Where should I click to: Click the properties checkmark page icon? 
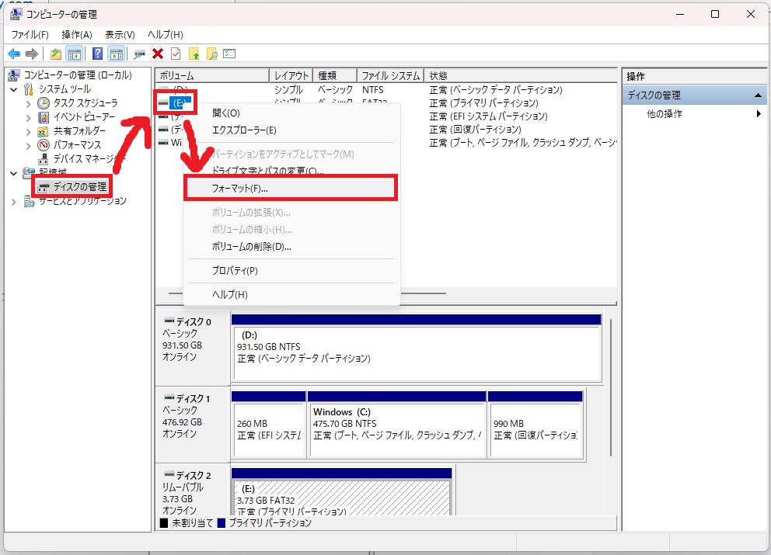(x=176, y=54)
